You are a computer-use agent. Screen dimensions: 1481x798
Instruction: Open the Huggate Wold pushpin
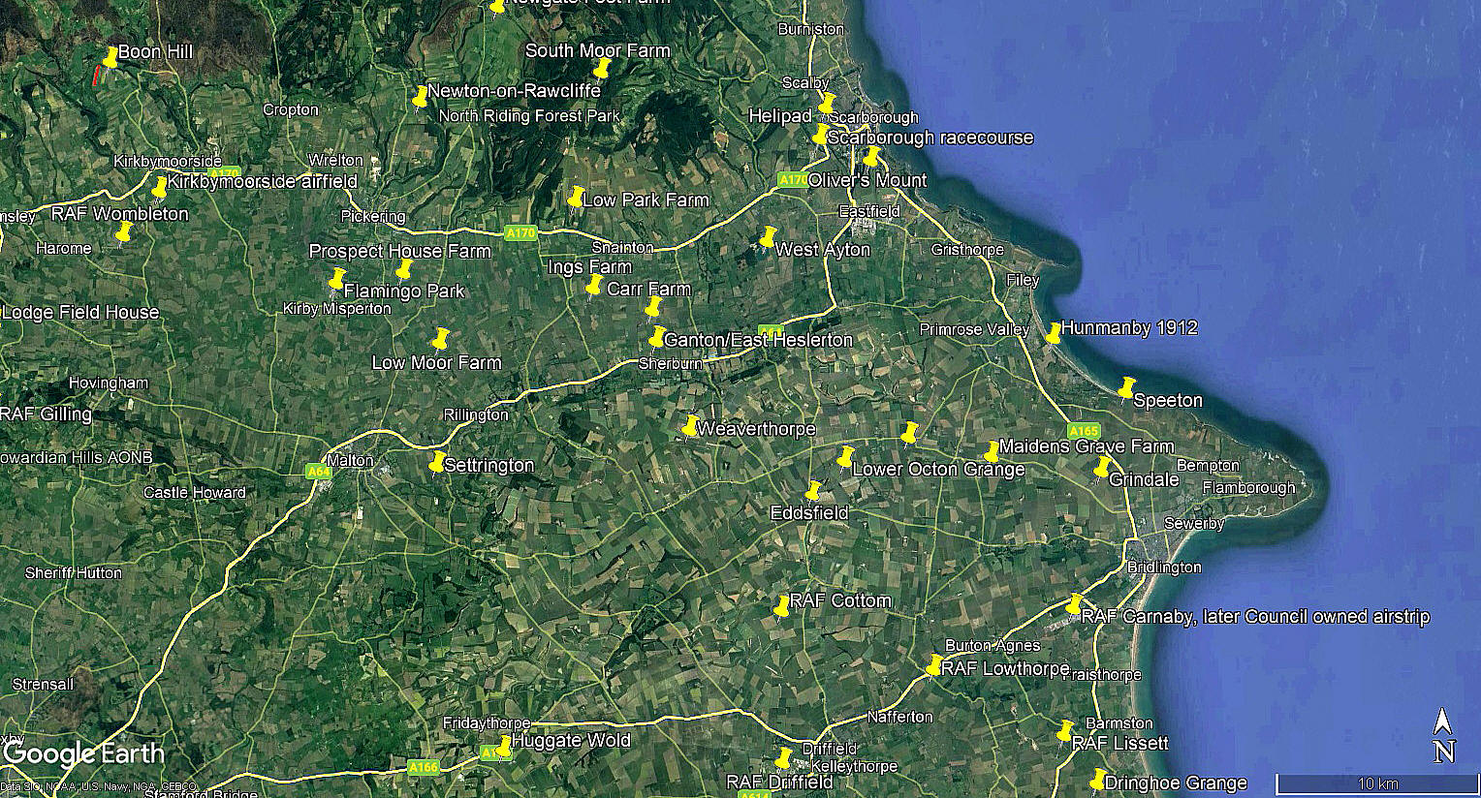(503, 747)
